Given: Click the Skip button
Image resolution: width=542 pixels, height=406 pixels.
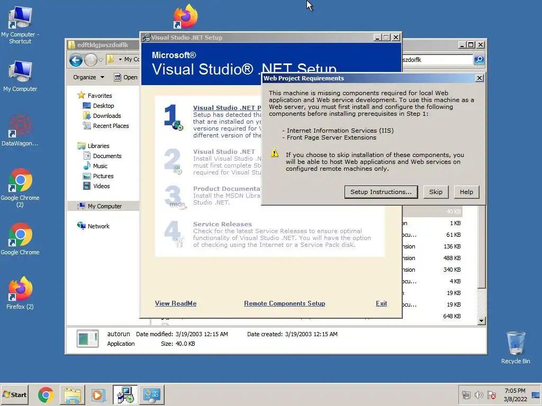Looking at the screenshot, I should pyautogui.click(x=436, y=192).
